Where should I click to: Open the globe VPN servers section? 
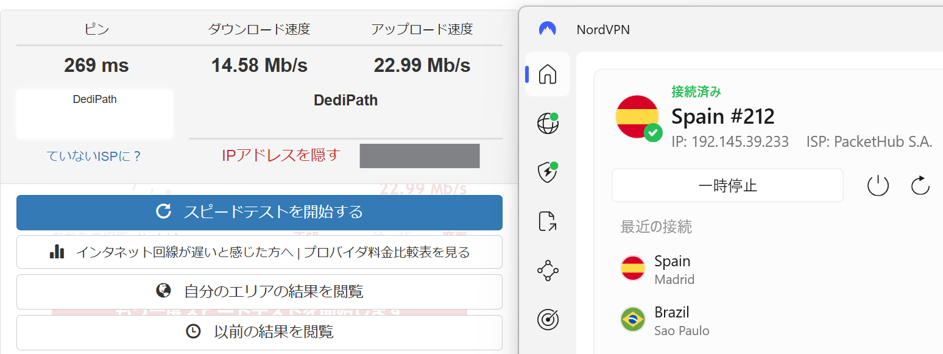(x=548, y=124)
